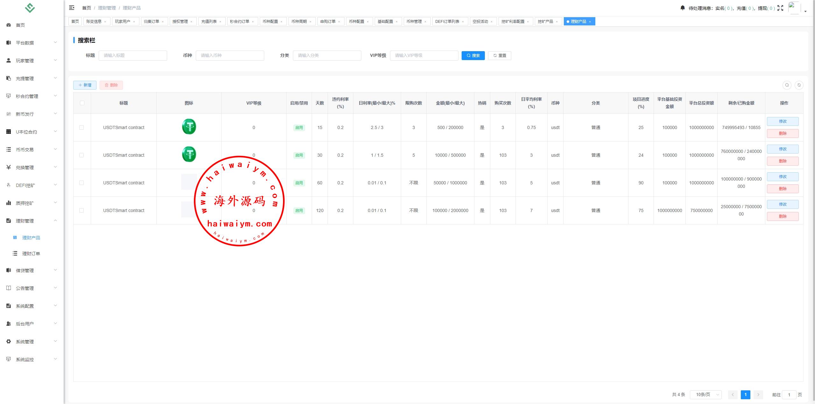Check the first row's checkbox
The width and height of the screenshot is (815, 404).
[x=81, y=127]
